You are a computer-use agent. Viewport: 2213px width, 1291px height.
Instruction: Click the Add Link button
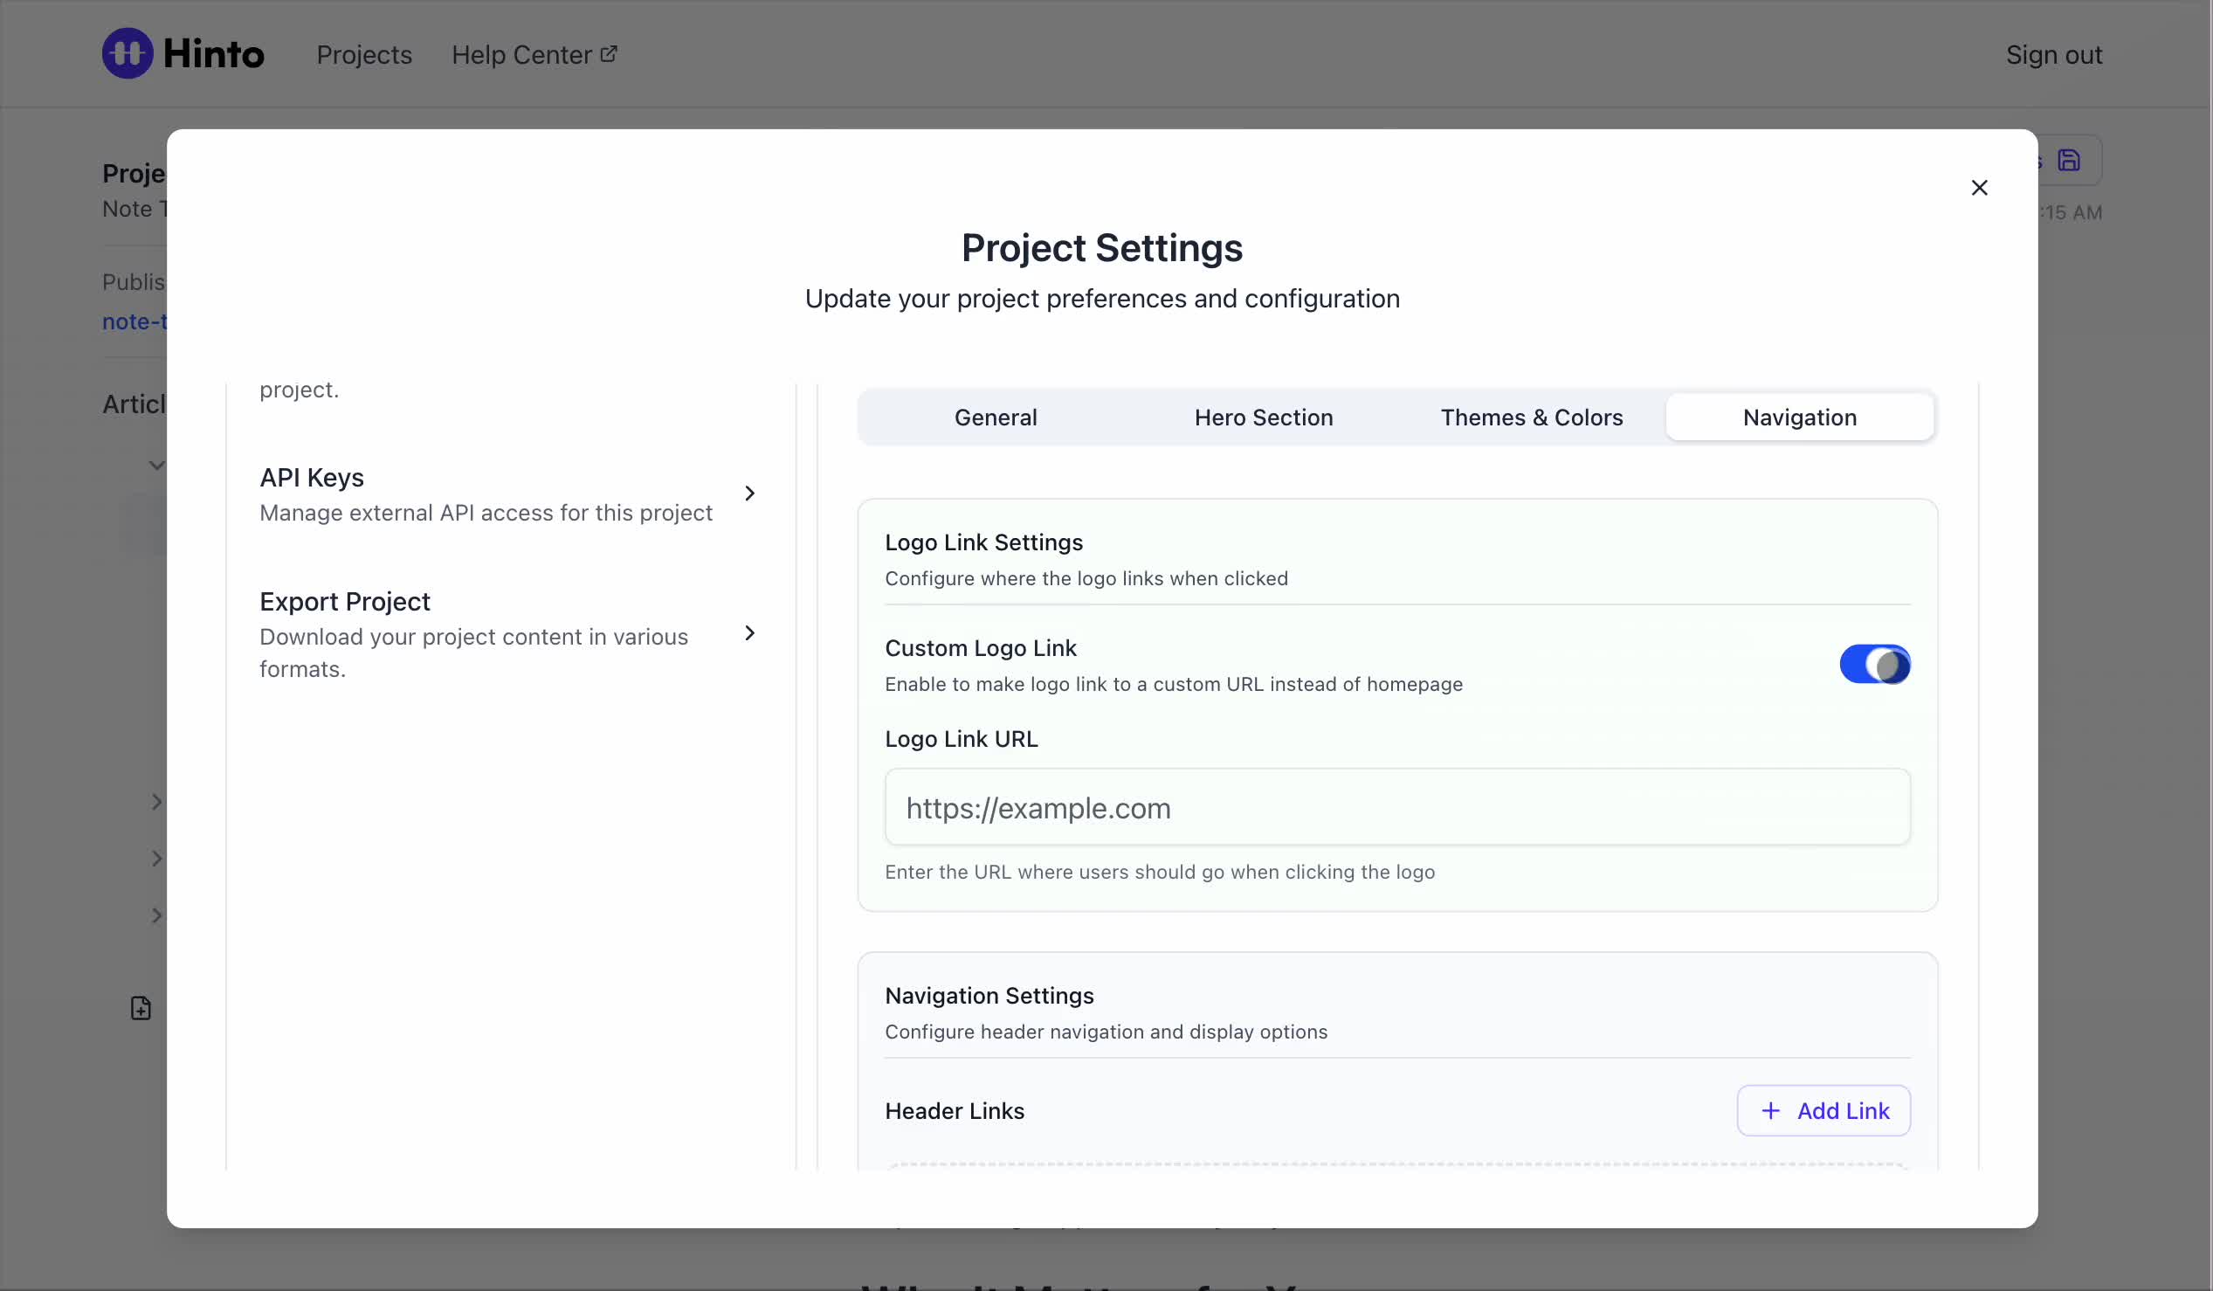coord(1823,1111)
